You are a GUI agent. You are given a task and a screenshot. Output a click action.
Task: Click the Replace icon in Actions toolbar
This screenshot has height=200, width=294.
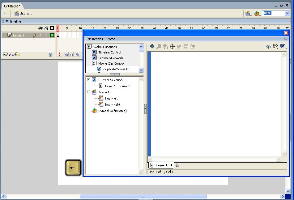(166, 46)
